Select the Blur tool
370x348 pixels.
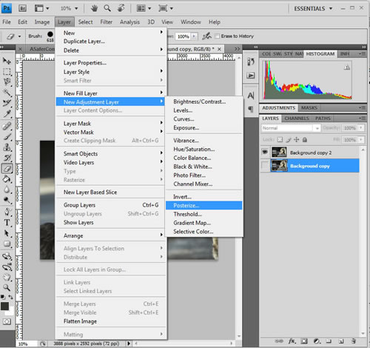pos(7,190)
